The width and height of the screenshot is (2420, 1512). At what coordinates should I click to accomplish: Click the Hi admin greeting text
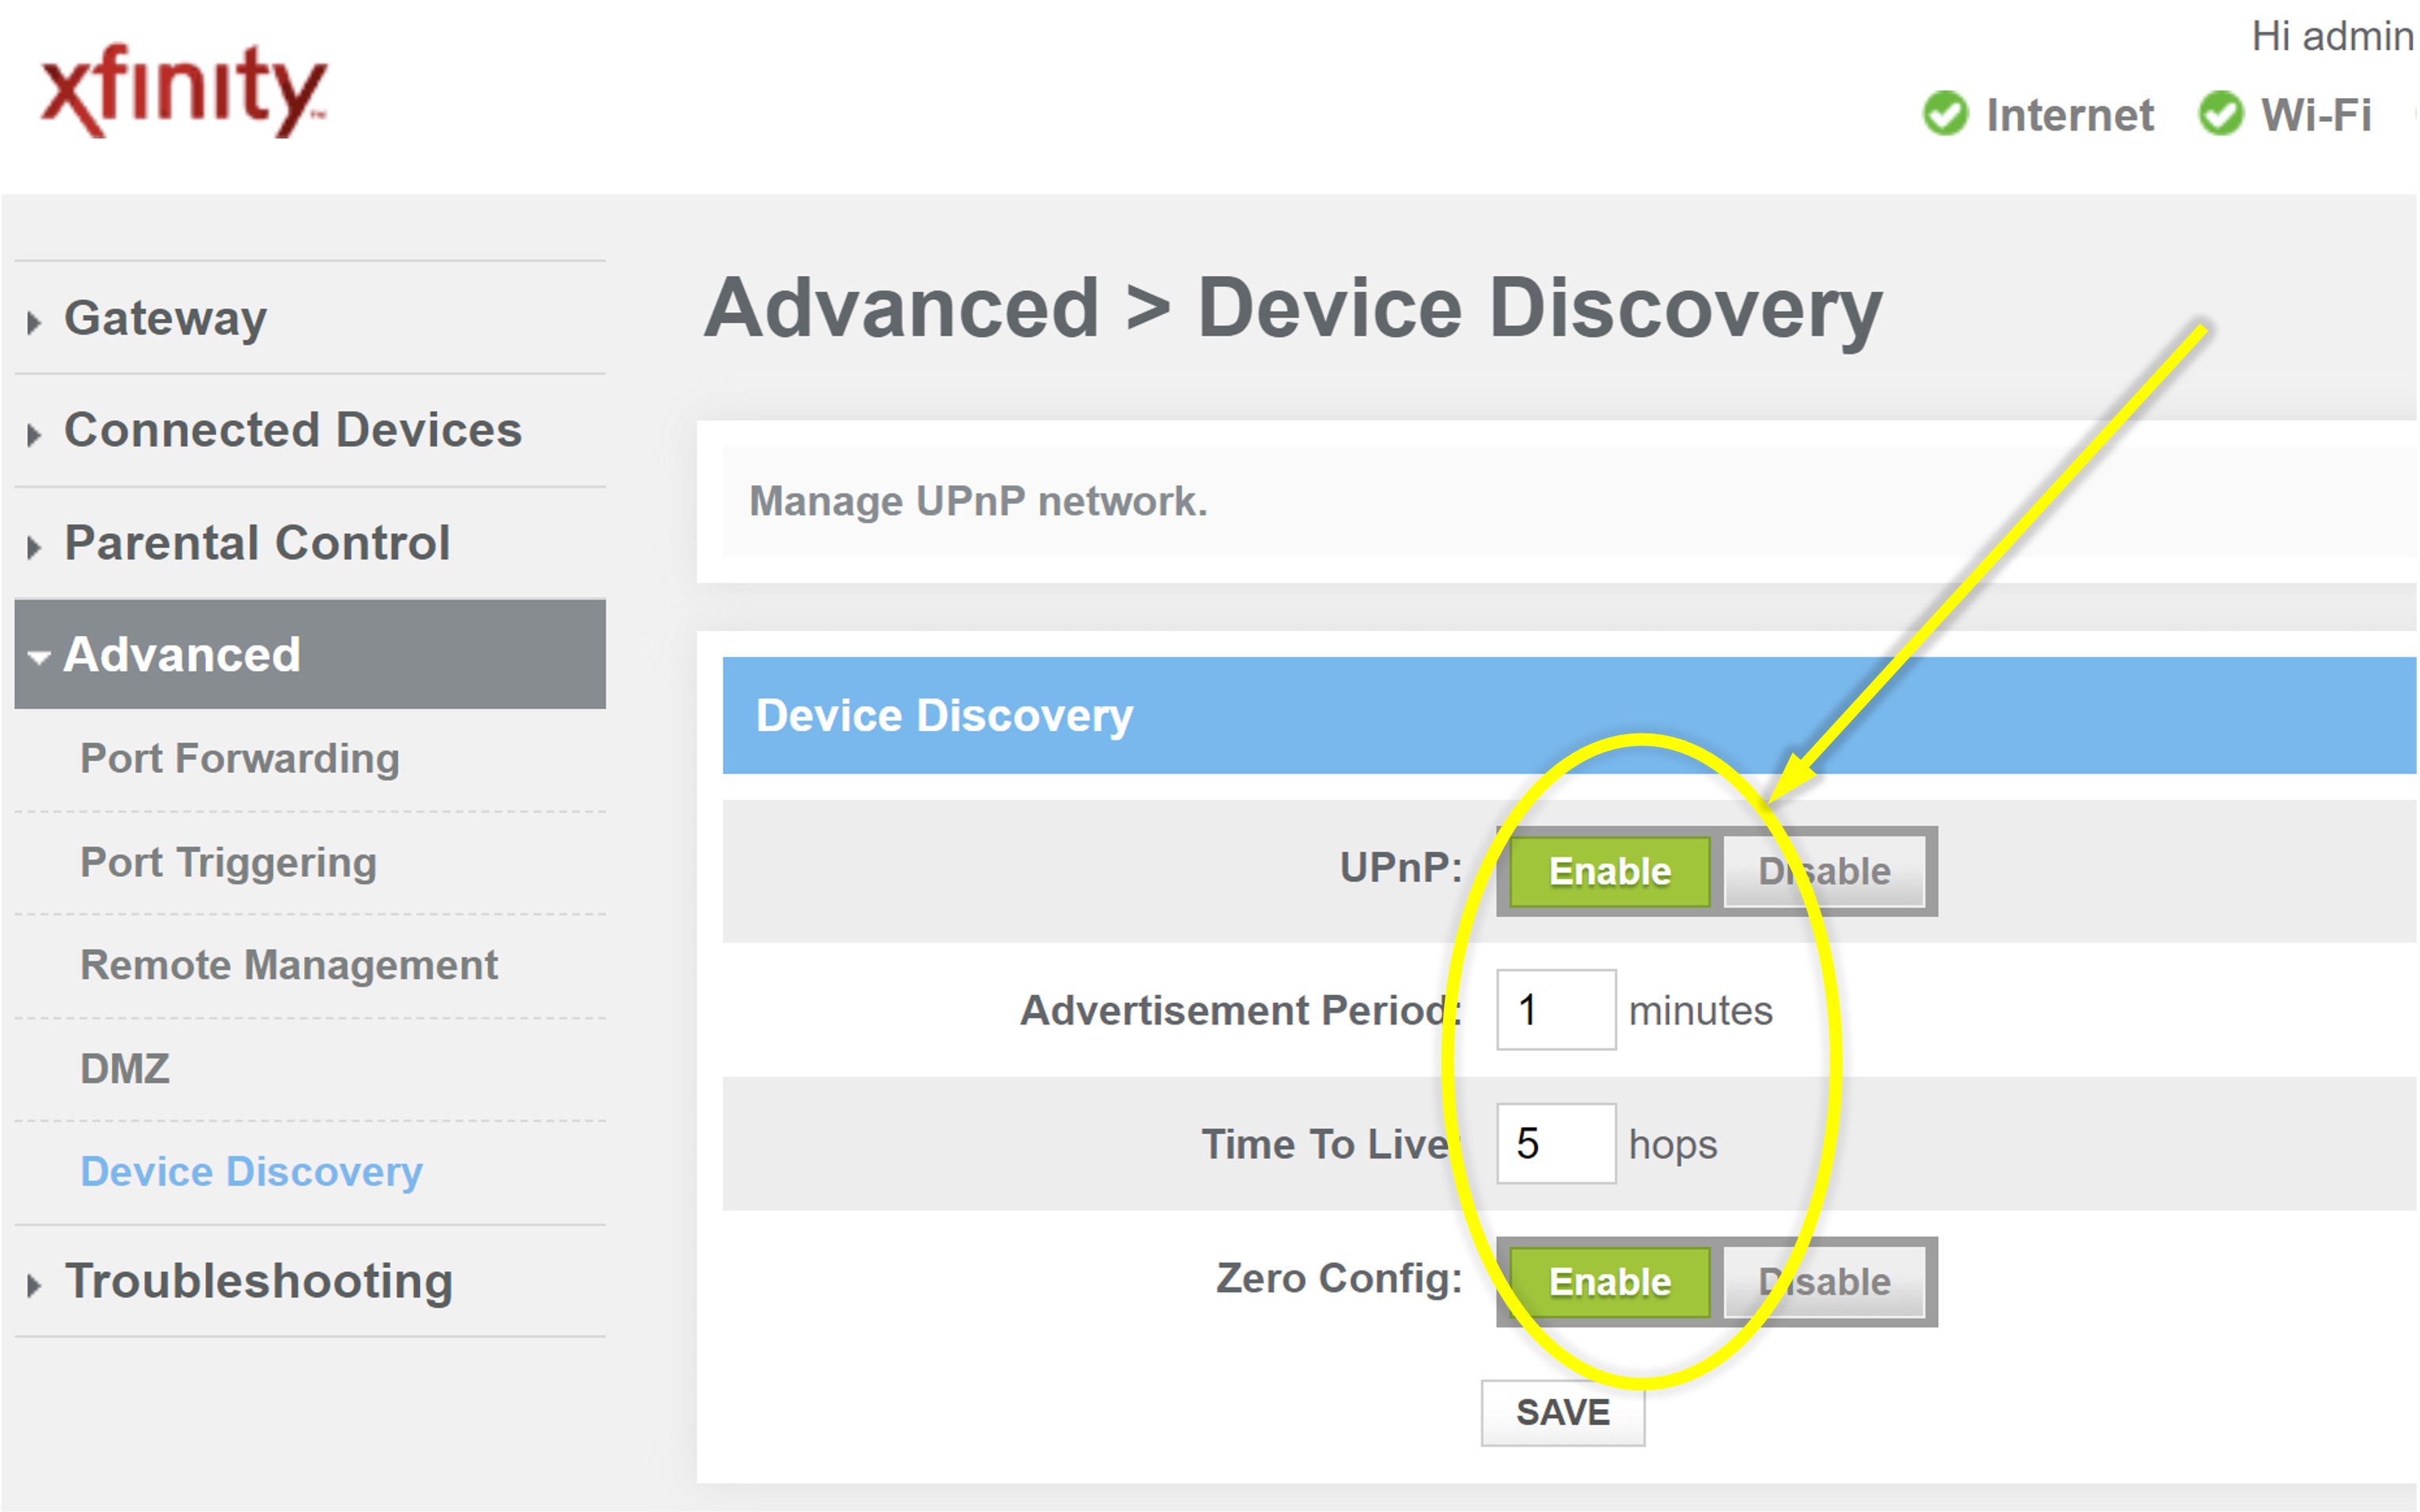(x=2333, y=36)
